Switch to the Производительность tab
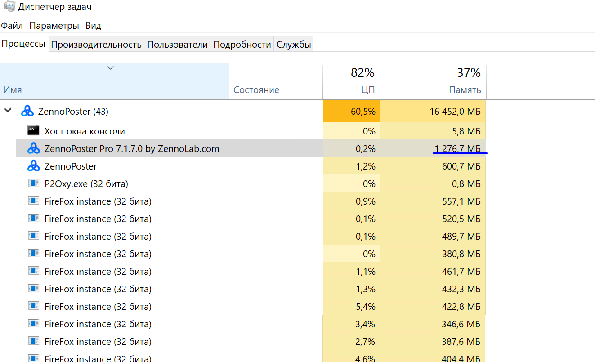Screen dimensions: 595x362 pos(96,45)
